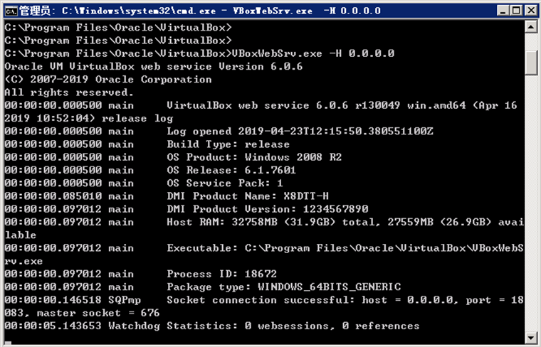Open the cmd window system menu icon

[11, 11]
